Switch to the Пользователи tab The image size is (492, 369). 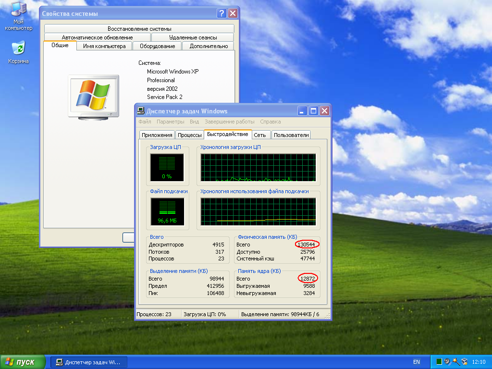pyautogui.click(x=291, y=135)
